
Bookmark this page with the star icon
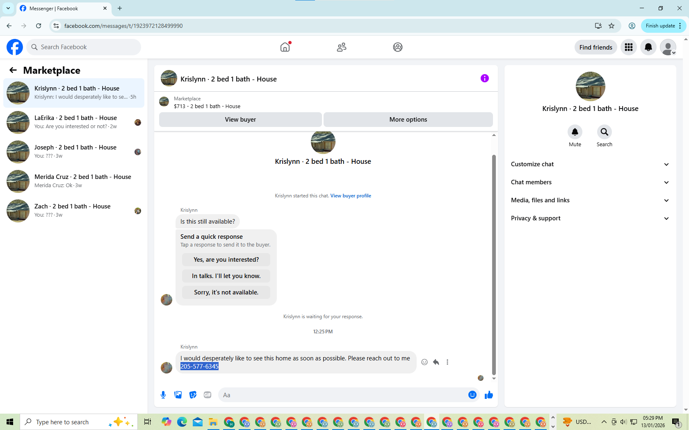[611, 26]
